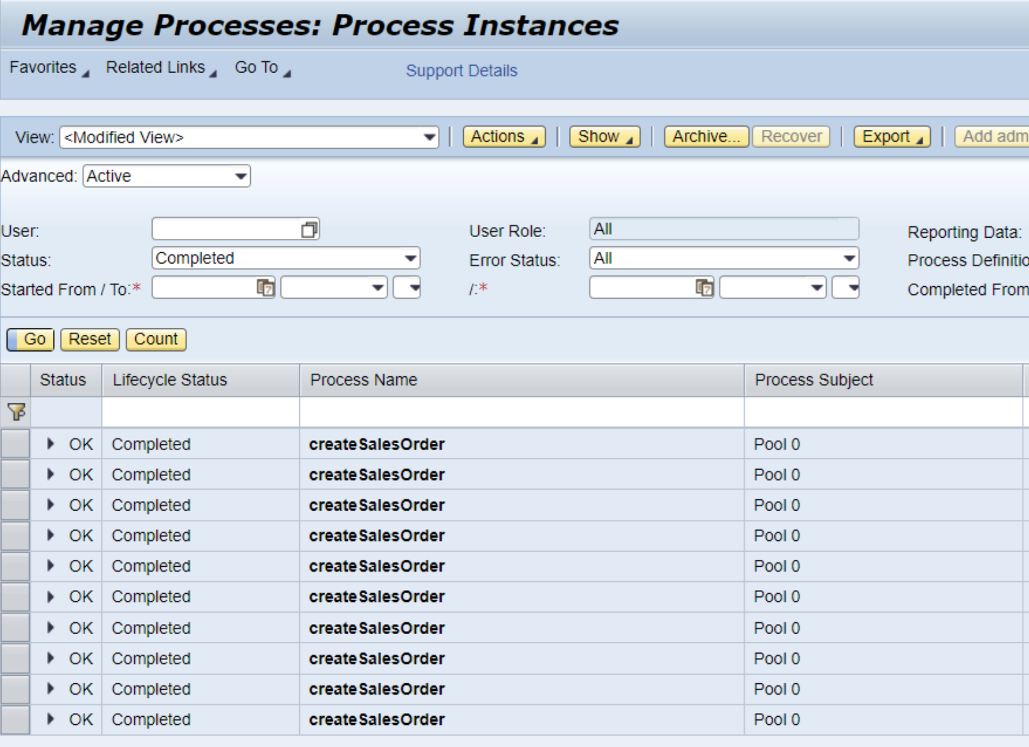The height and width of the screenshot is (747, 1029).
Task: Open the second date calendar picker icon
Action: tap(704, 288)
